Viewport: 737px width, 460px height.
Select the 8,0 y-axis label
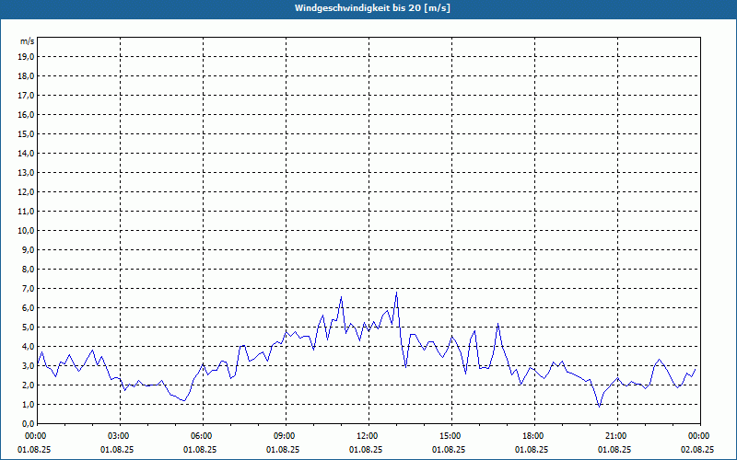point(28,269)
